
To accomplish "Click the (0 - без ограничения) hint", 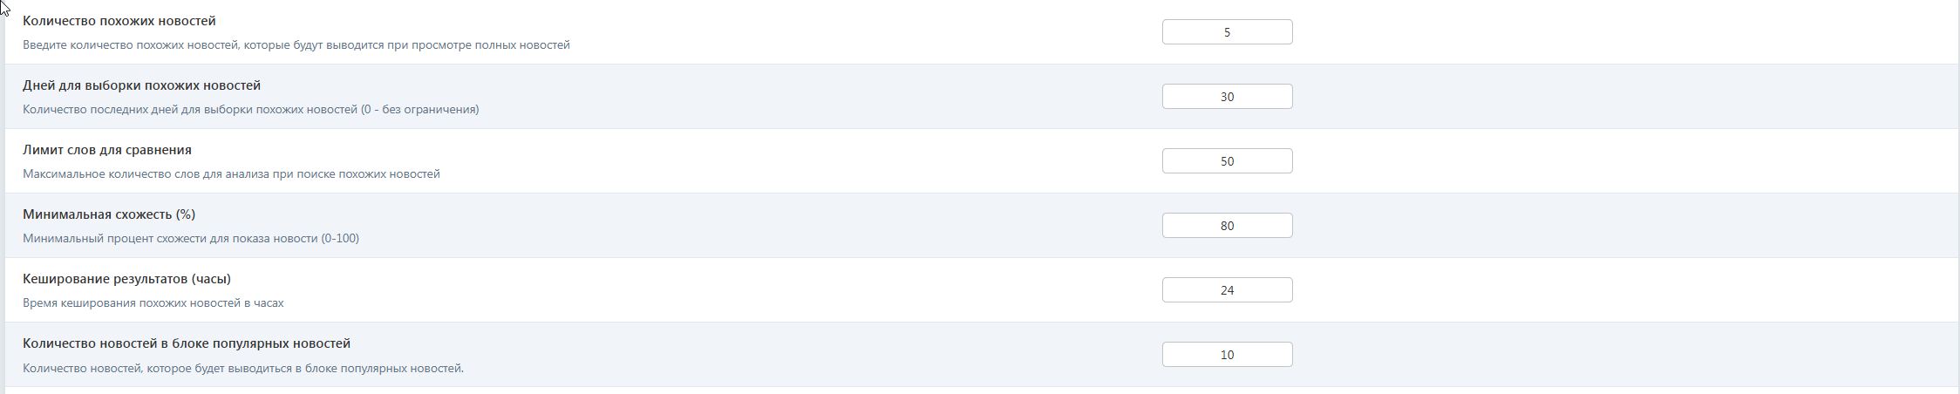I will [419, 109].
